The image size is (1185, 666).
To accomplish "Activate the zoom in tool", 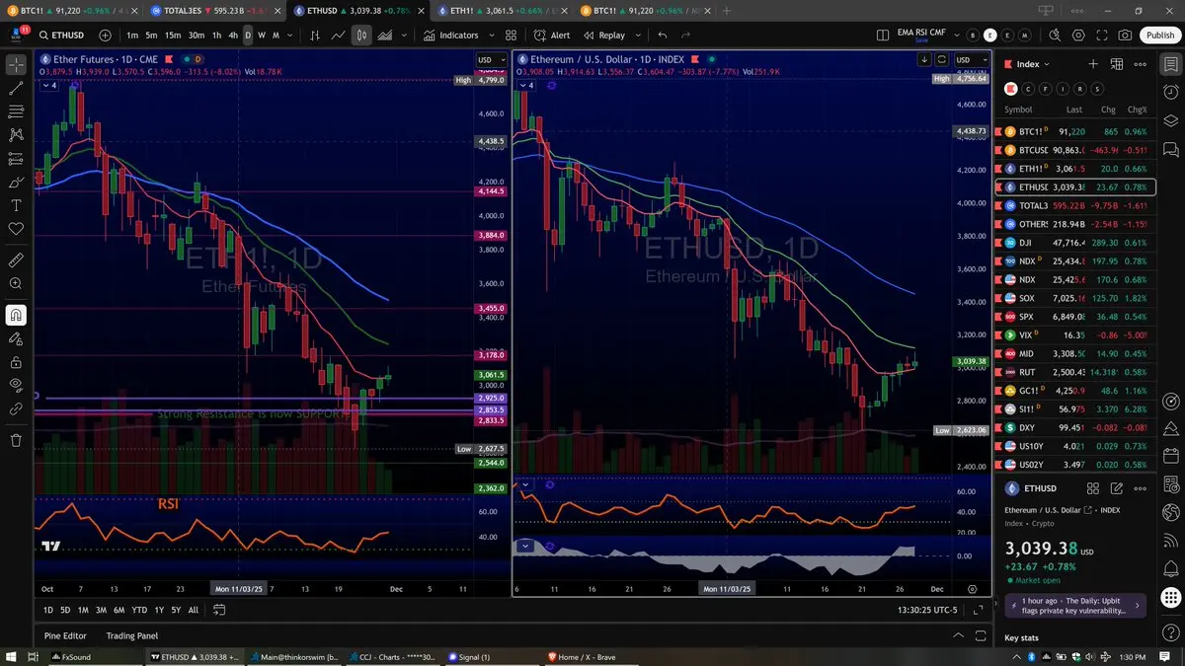I will click(16, 284).
